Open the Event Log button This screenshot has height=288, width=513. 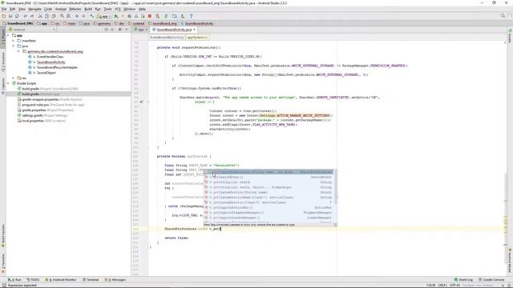(x=463, y=280)
